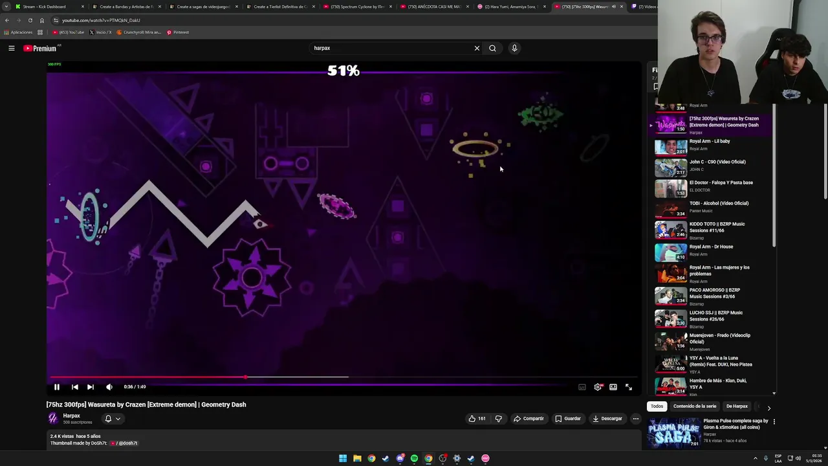Open the Harpax channel avatar
This screenshot has width=828, height=466.
(x=53, y=418)
